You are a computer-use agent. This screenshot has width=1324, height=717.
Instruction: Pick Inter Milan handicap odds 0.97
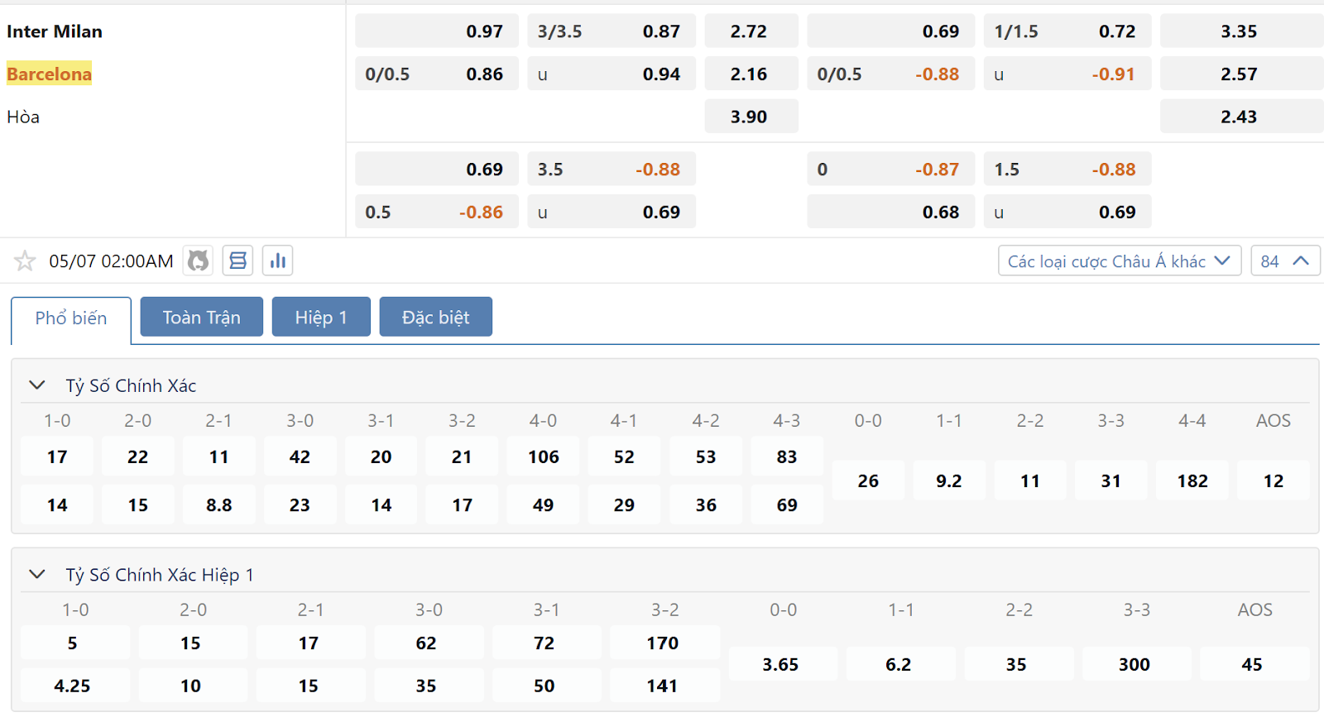(x=437, y=31)
